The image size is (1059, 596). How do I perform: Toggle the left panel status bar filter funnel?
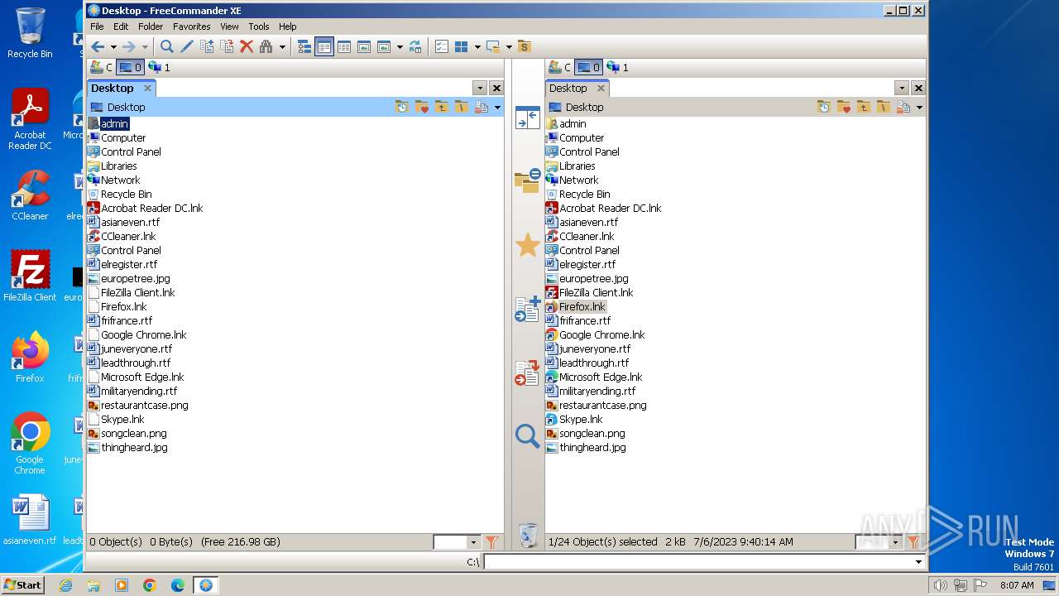coord(491,542)
